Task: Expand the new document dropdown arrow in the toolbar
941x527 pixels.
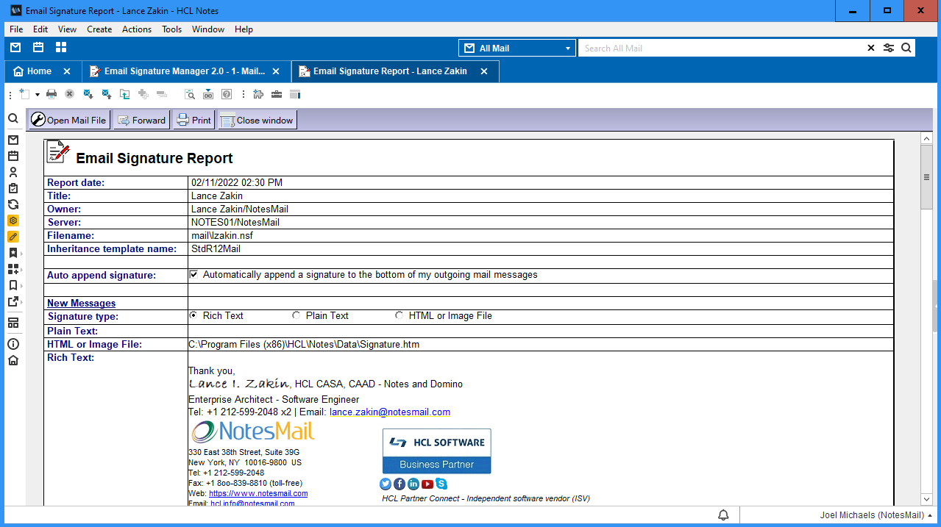Action: pos(37,94)
